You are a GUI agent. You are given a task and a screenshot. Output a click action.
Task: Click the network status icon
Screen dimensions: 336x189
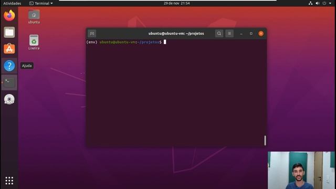point(310,3)
